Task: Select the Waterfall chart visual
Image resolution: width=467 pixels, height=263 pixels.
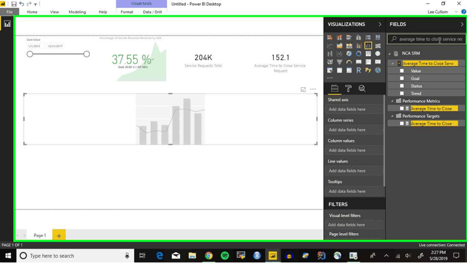Action: click(x=330, y=54)
